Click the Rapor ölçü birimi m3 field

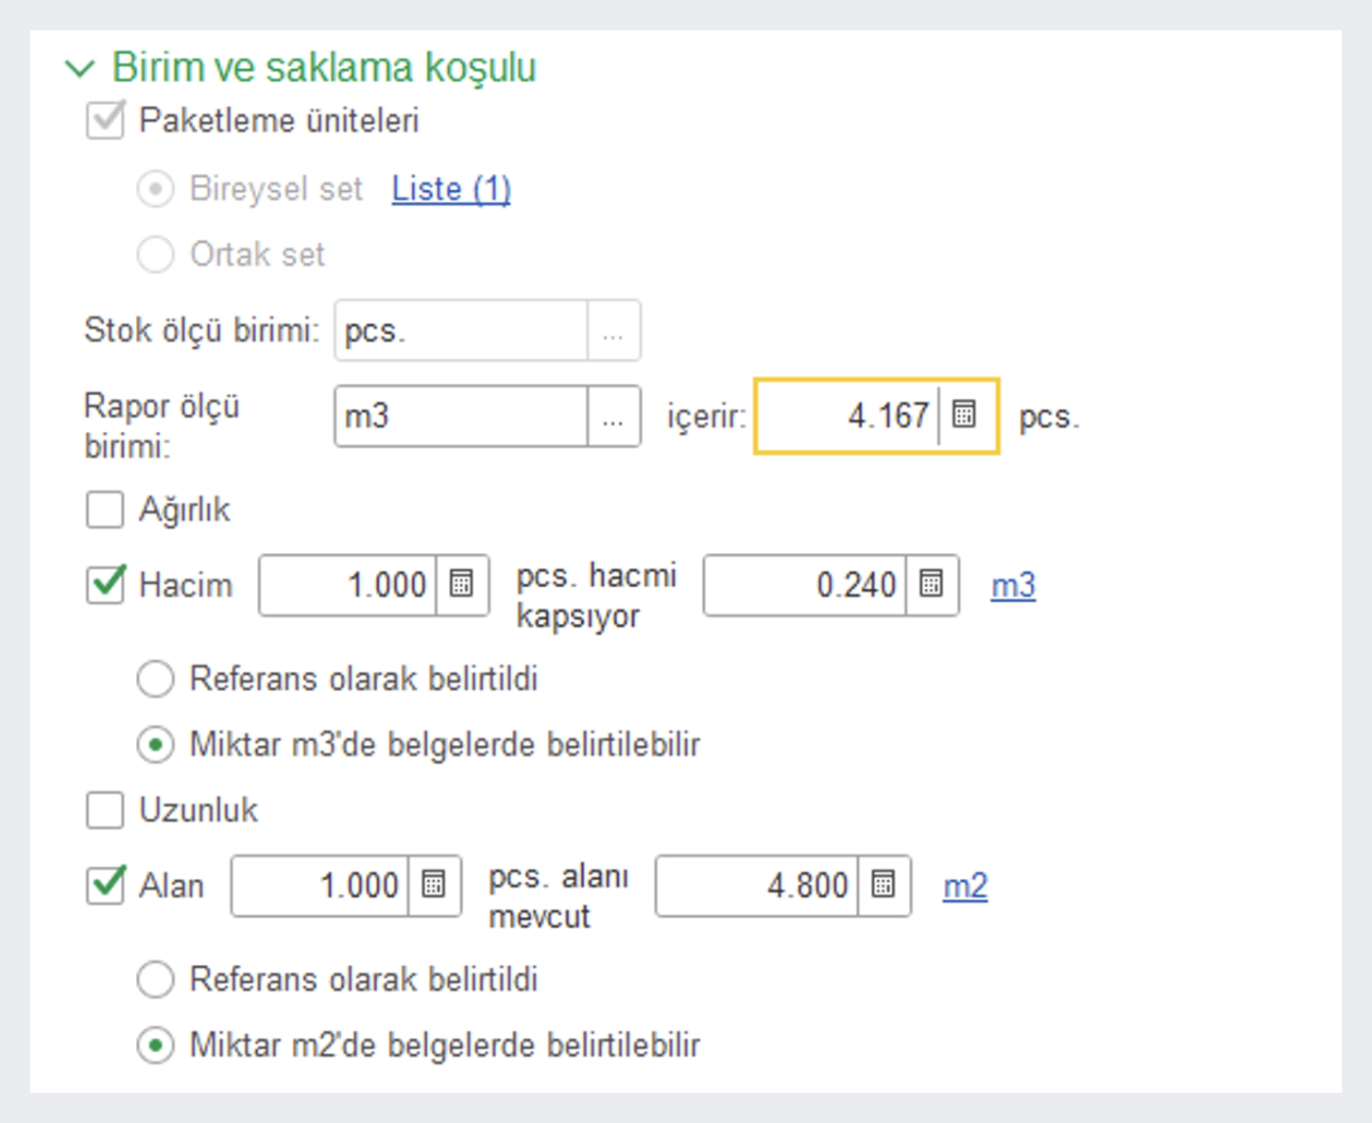(461, 416)
